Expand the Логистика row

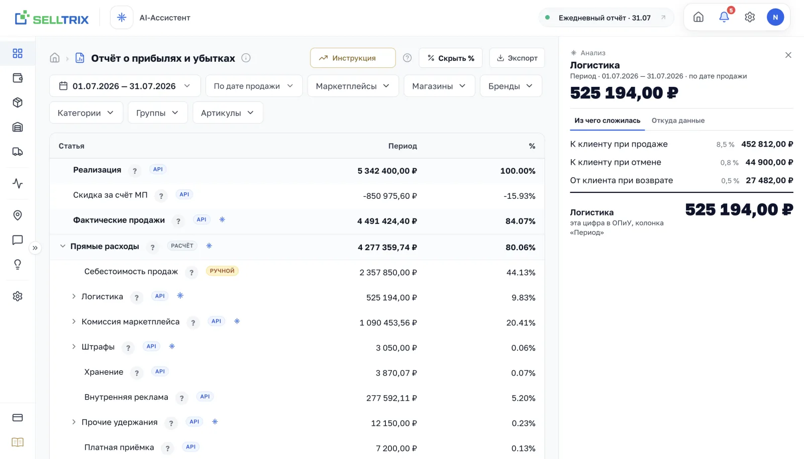point(74,296)
